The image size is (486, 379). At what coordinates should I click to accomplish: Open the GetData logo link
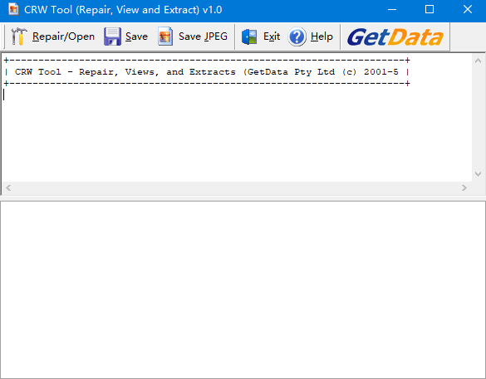point(395,37)
